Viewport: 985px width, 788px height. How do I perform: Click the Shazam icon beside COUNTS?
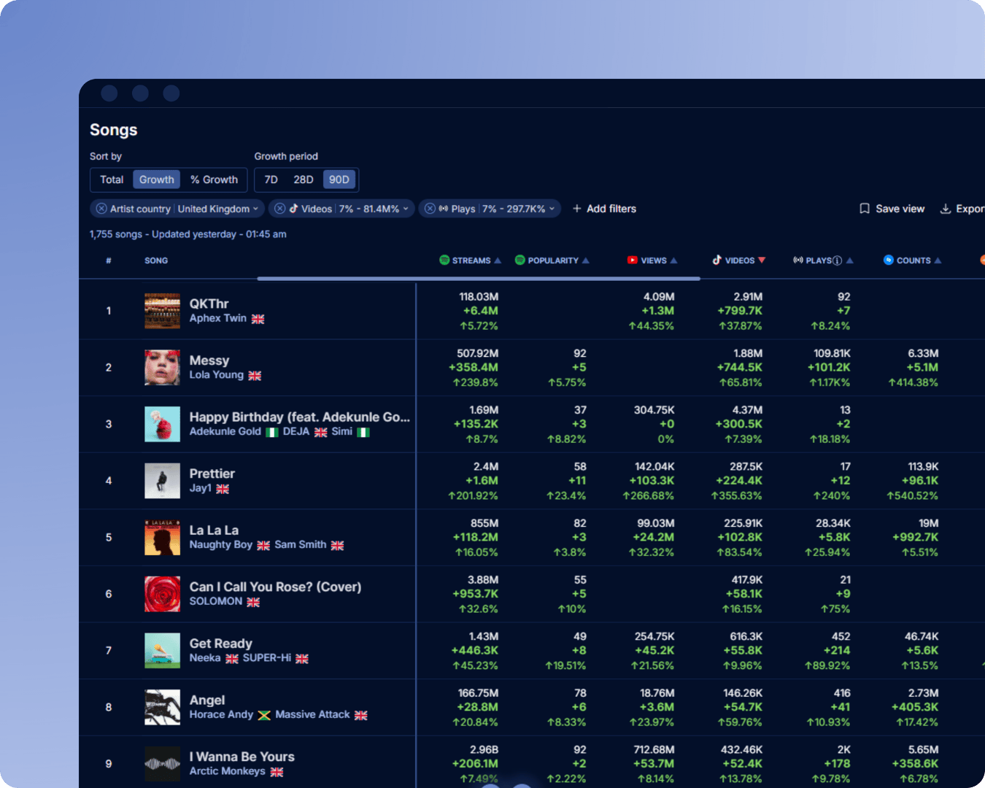(889, 260)
